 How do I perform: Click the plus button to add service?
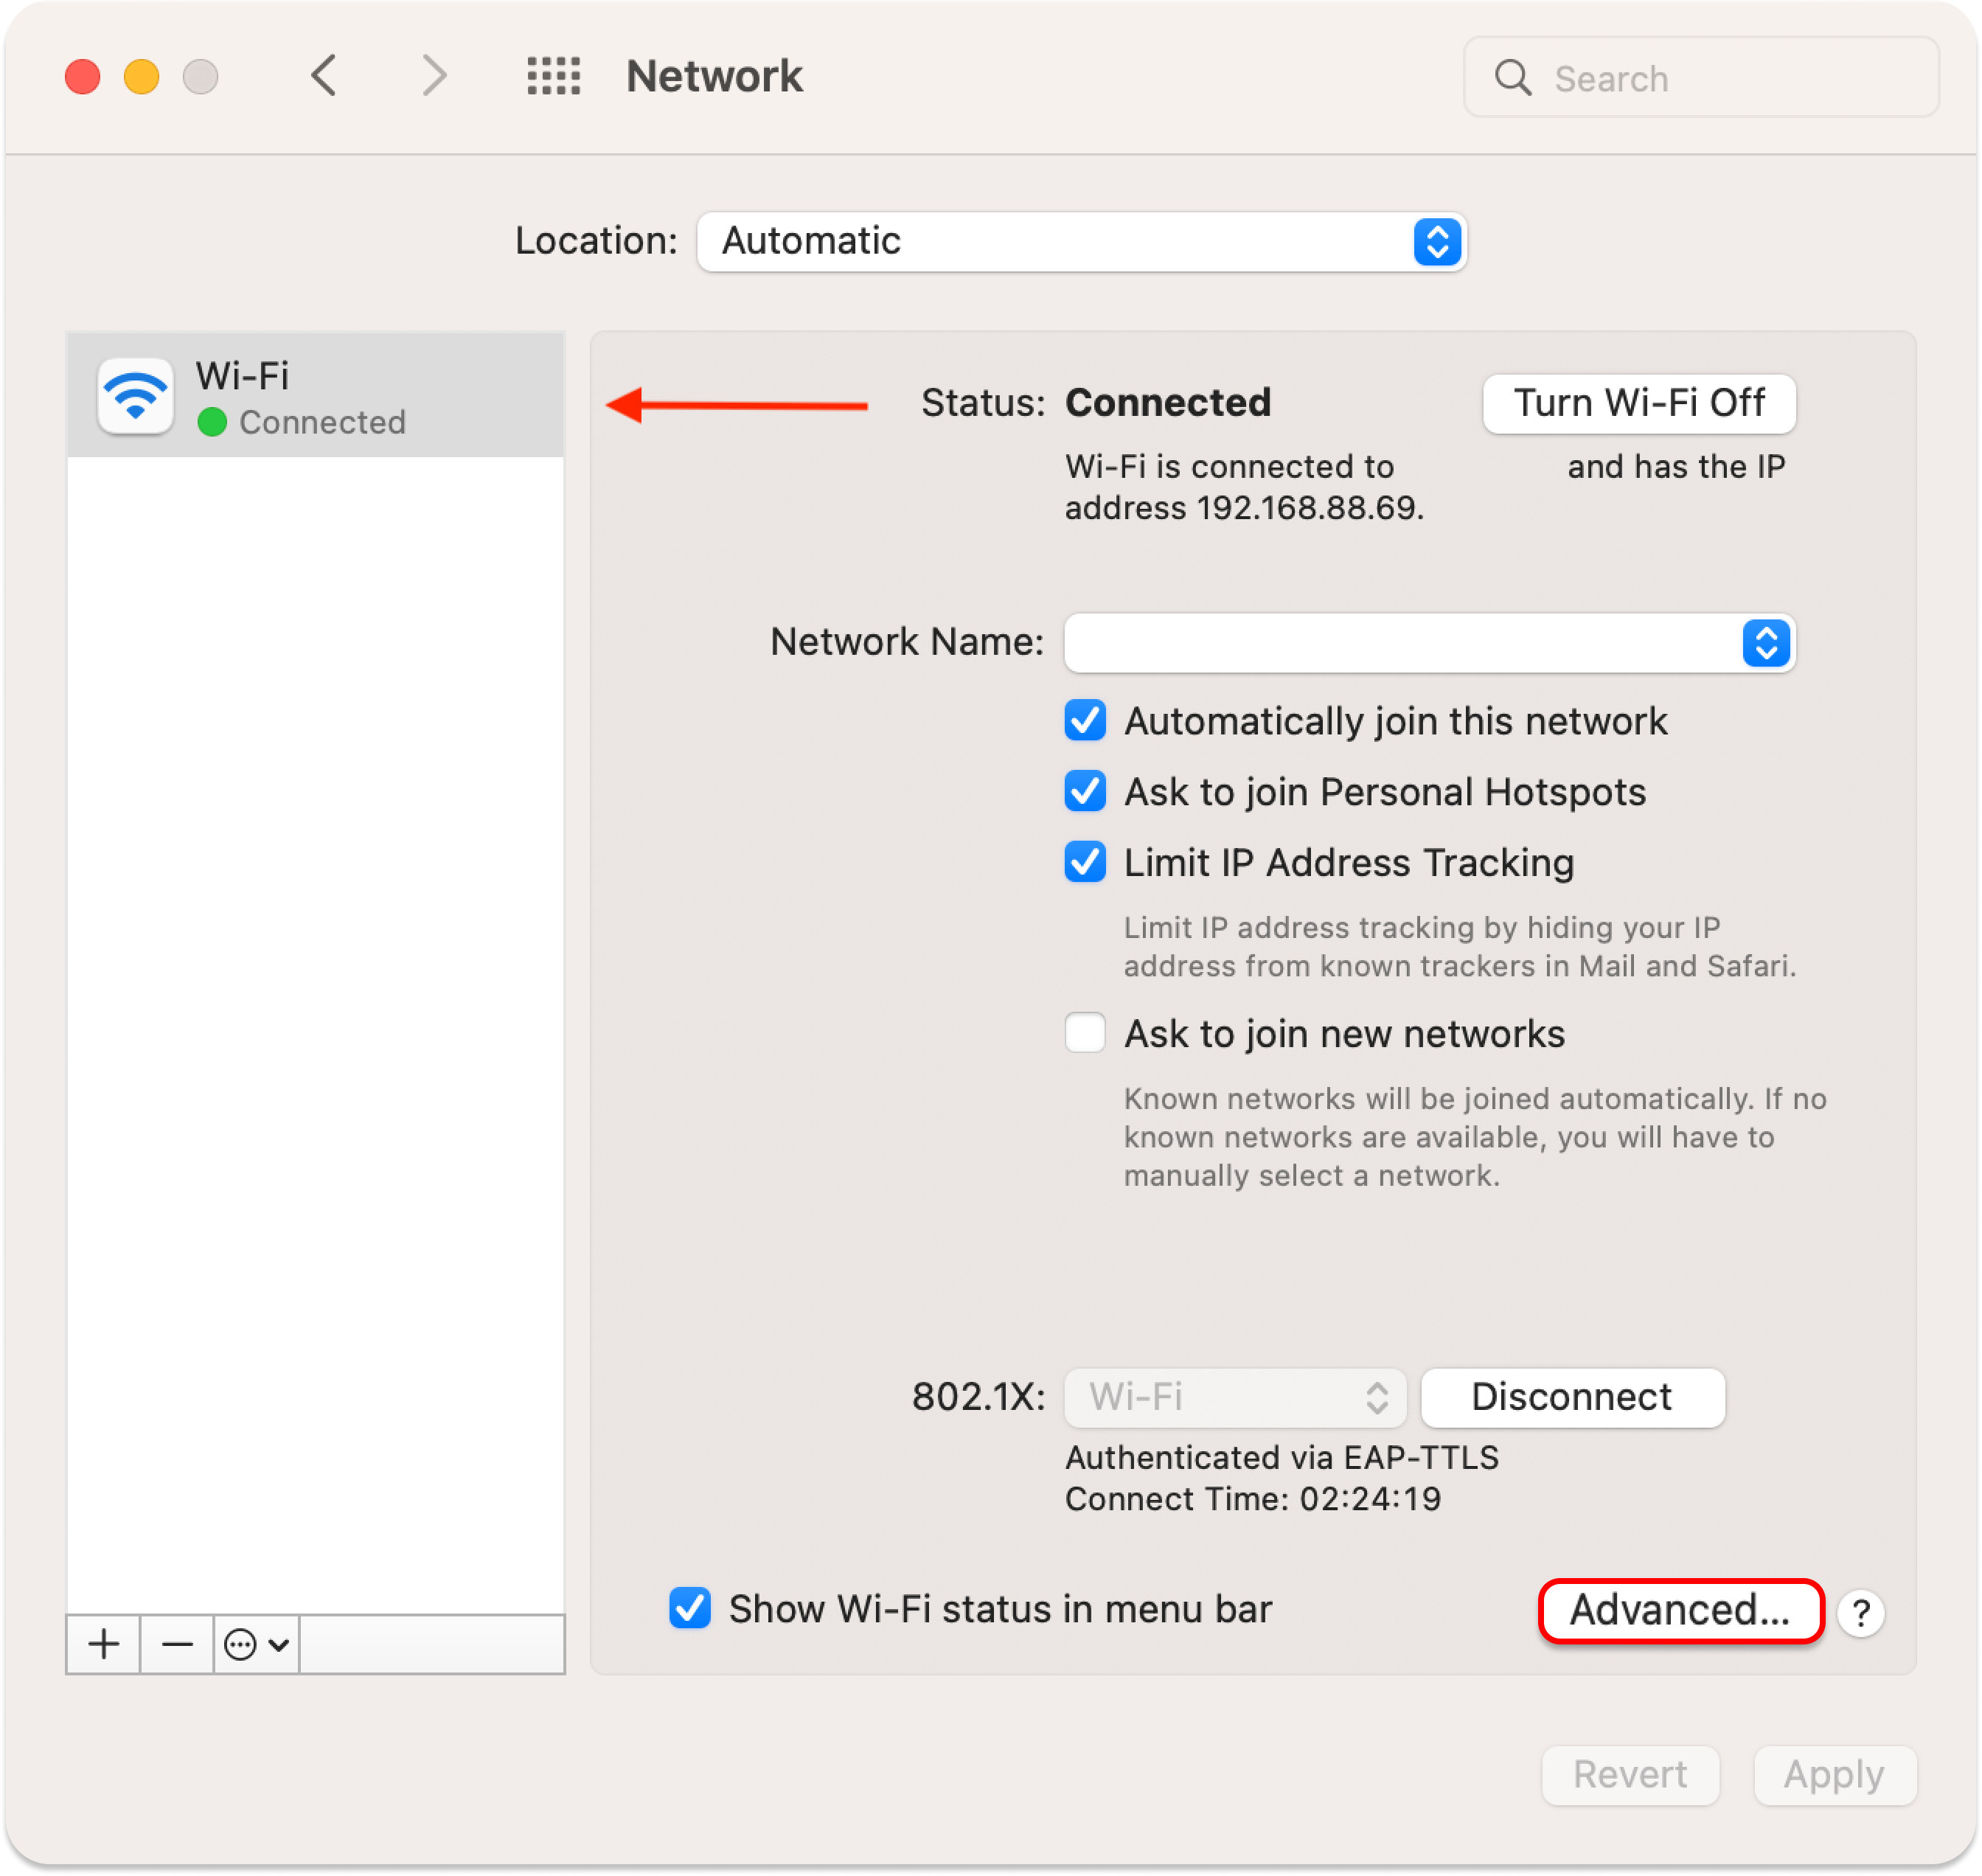(104, 1644)
